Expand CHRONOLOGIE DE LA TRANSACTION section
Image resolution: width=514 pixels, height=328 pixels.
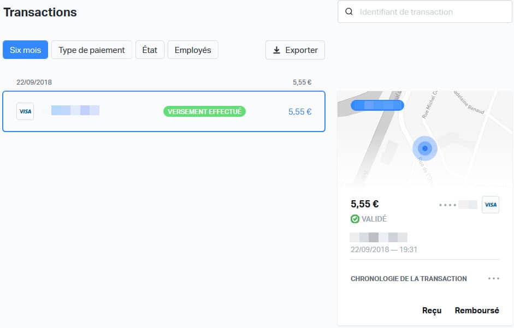coord(409,278)
